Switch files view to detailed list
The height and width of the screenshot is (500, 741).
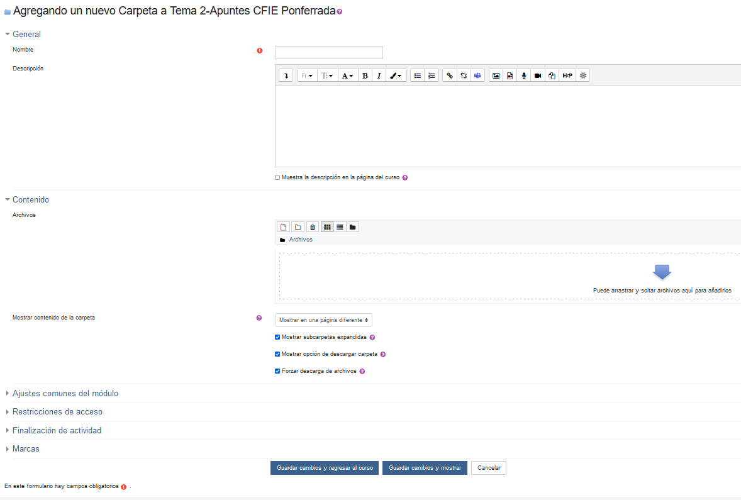pyautogui.click(x=340, y=227)
